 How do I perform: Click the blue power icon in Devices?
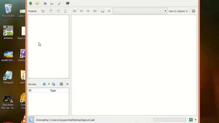point(44,84)
